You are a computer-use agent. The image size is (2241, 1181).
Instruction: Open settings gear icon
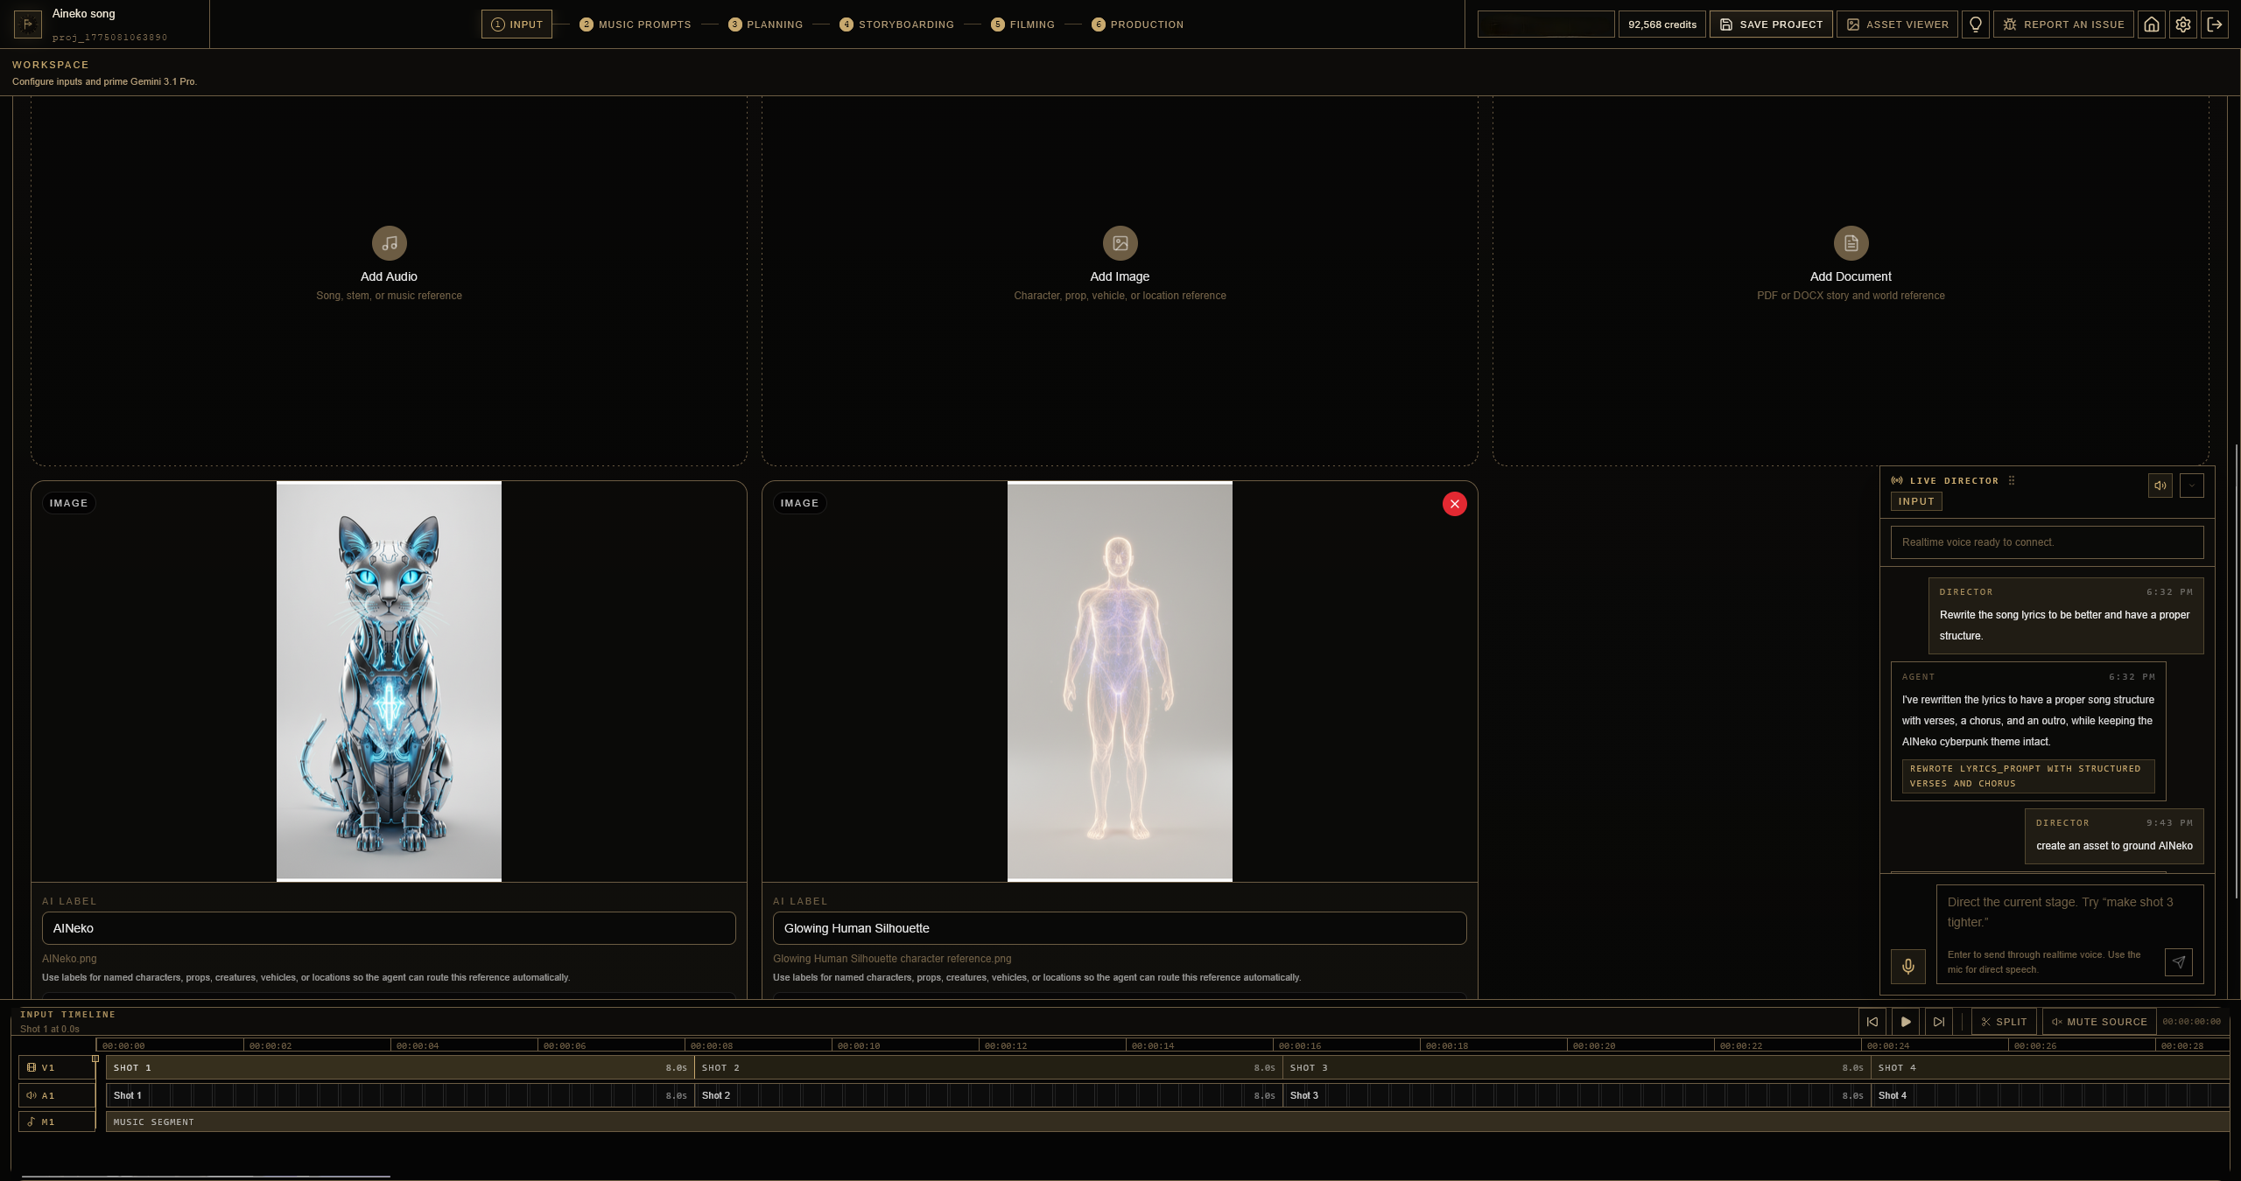(2182, 24)
